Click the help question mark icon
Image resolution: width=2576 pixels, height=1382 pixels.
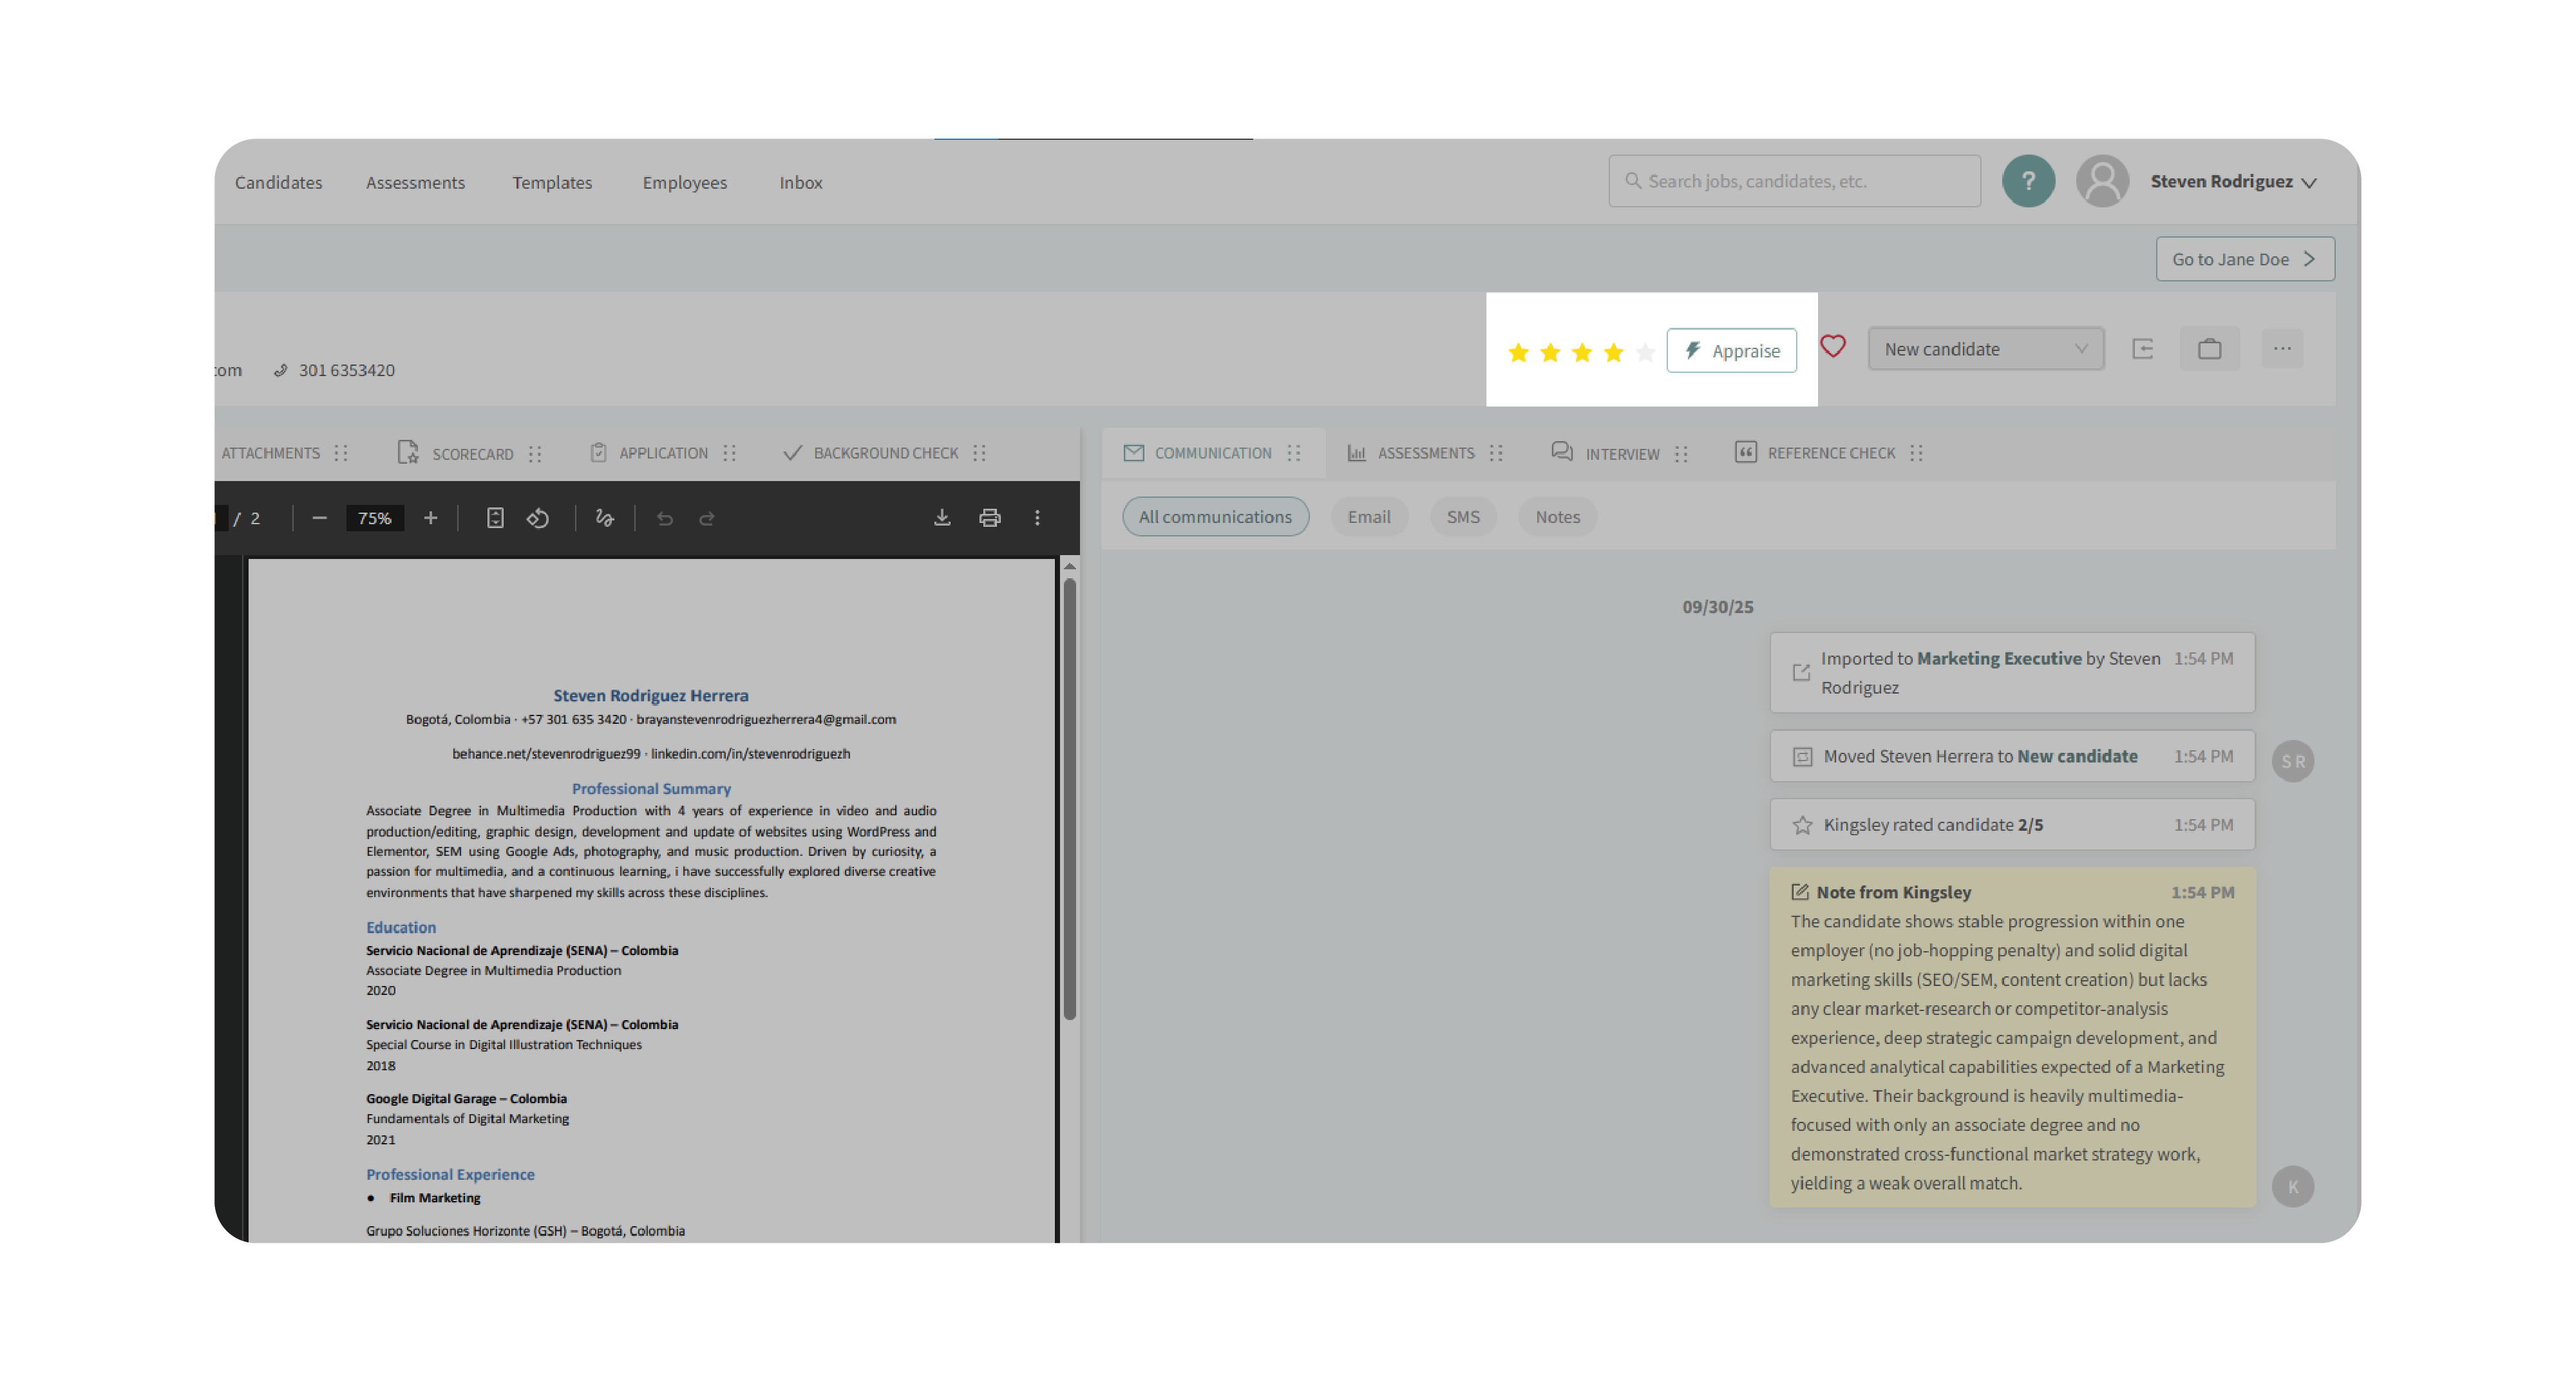2028,181
